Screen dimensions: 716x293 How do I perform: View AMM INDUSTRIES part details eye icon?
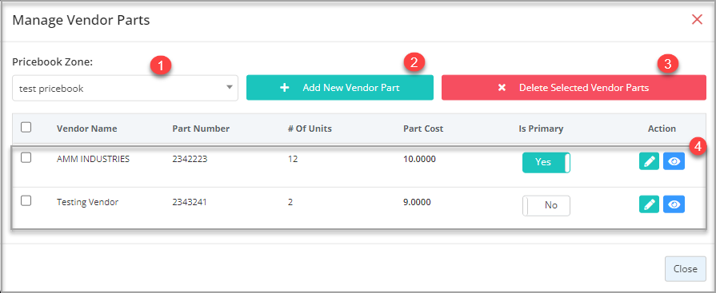[674, 161]
